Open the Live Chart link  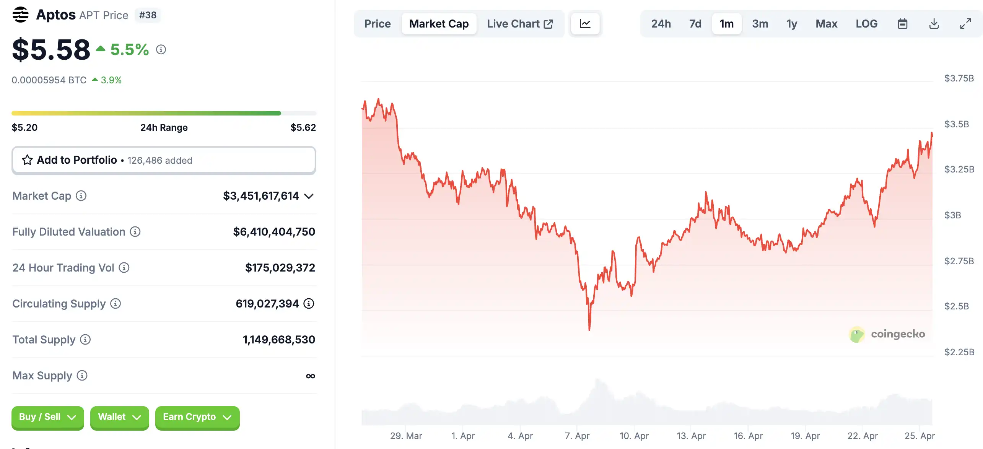pos(520,24)
